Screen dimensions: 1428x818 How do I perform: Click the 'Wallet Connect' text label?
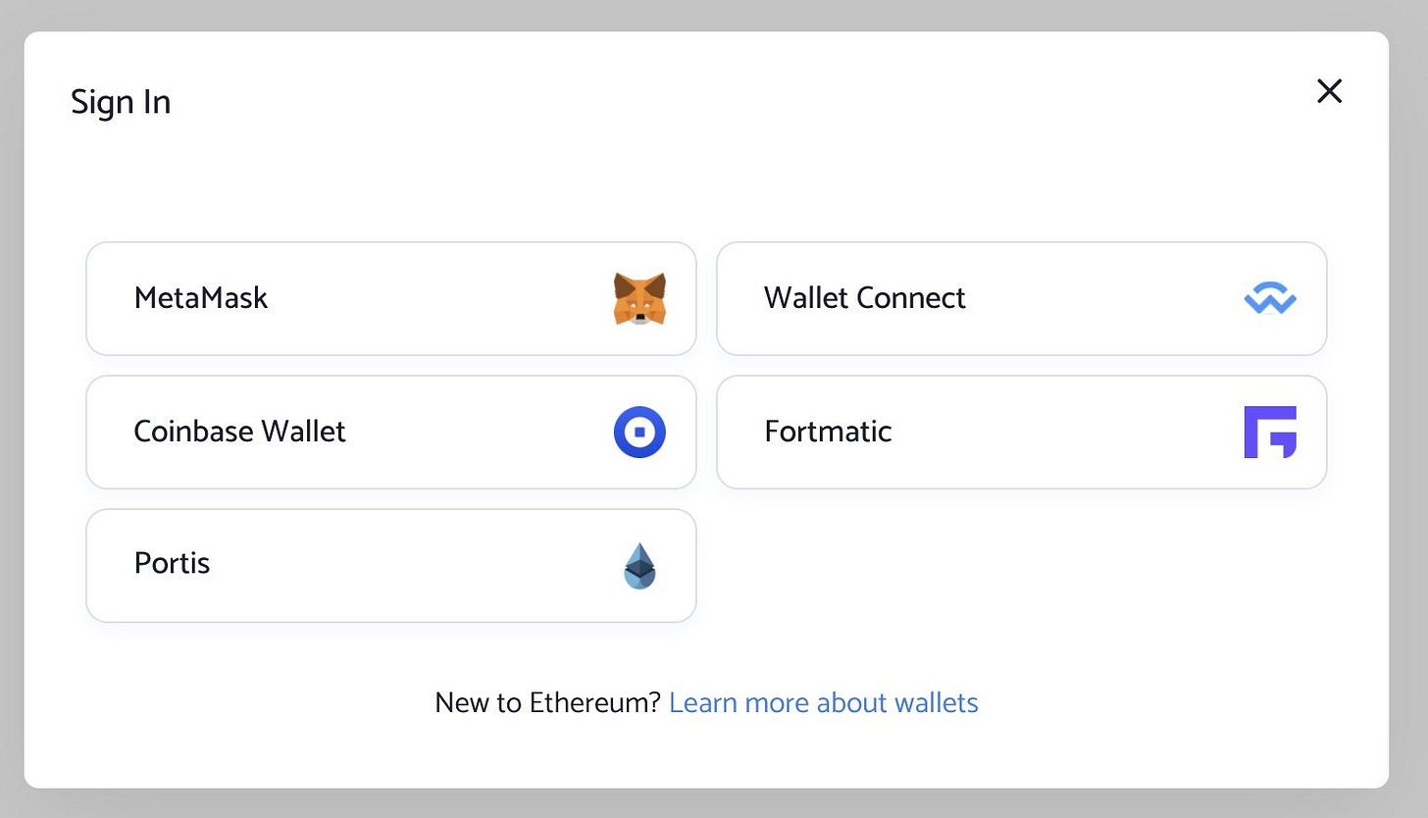[x=865, y=298]
